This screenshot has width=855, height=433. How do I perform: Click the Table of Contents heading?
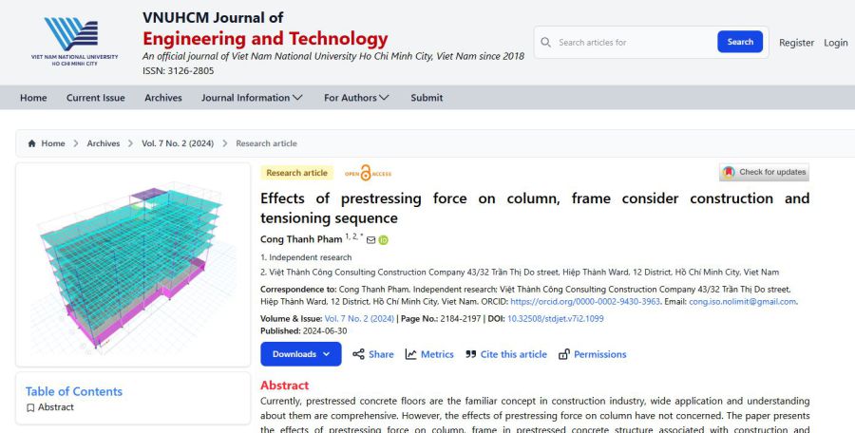click(73, 391)
